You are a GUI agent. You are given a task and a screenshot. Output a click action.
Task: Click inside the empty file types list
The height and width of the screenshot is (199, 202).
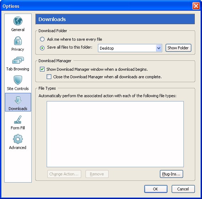click(x=115, y=134)
